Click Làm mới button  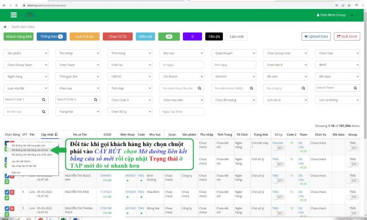click(x=237, y=37)
